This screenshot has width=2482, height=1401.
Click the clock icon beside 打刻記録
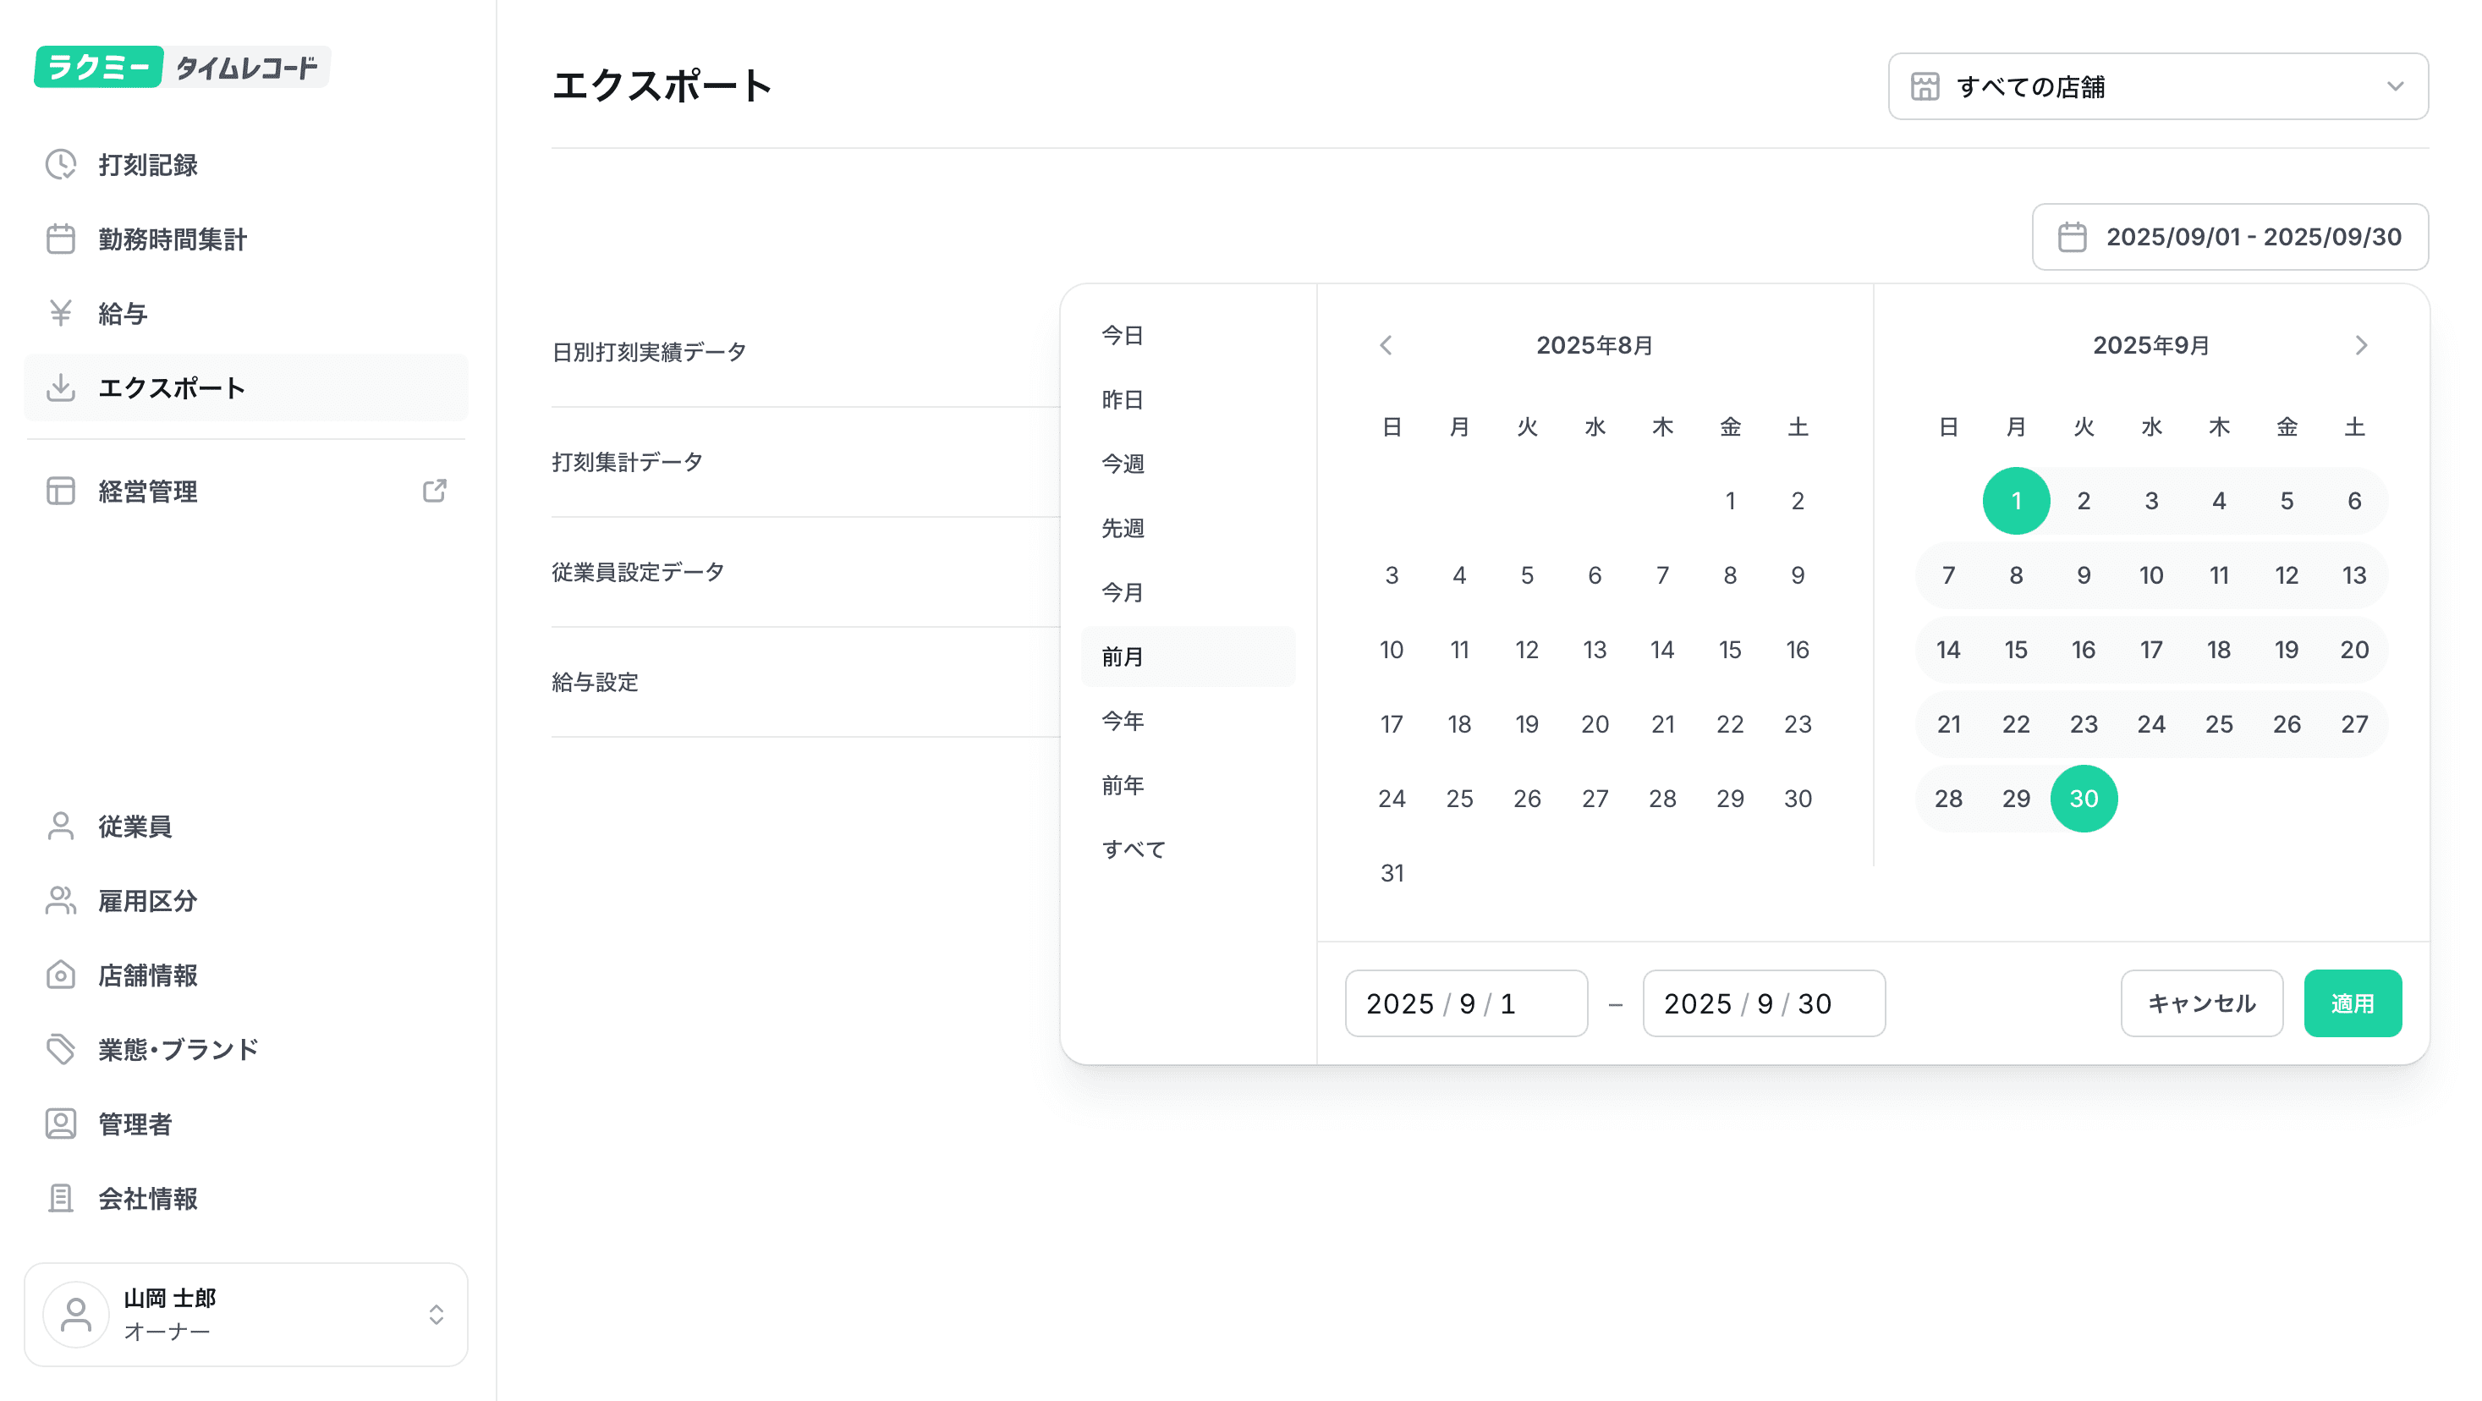61,165
